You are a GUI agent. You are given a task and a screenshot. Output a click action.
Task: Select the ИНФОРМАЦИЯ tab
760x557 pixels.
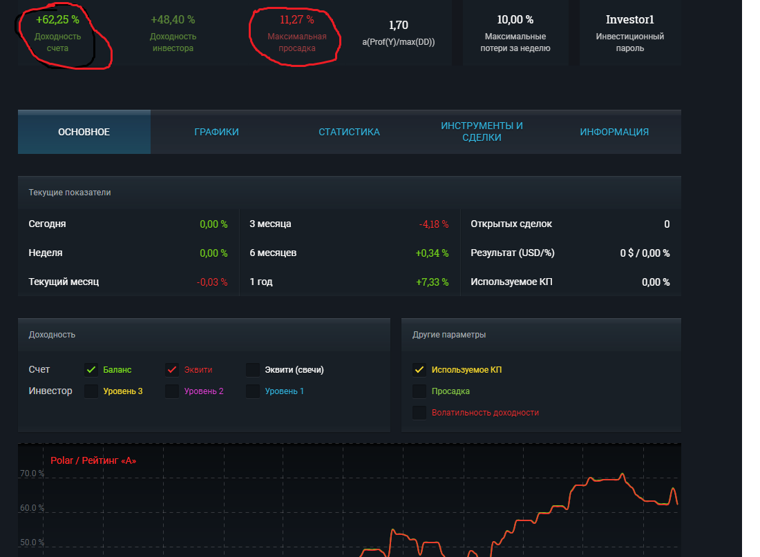click(614, 132)
